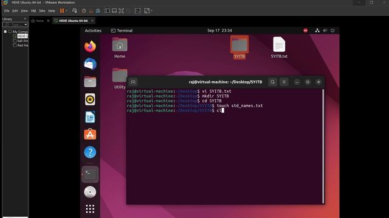Select the Home folder on desktop

(x=120, y=48)
